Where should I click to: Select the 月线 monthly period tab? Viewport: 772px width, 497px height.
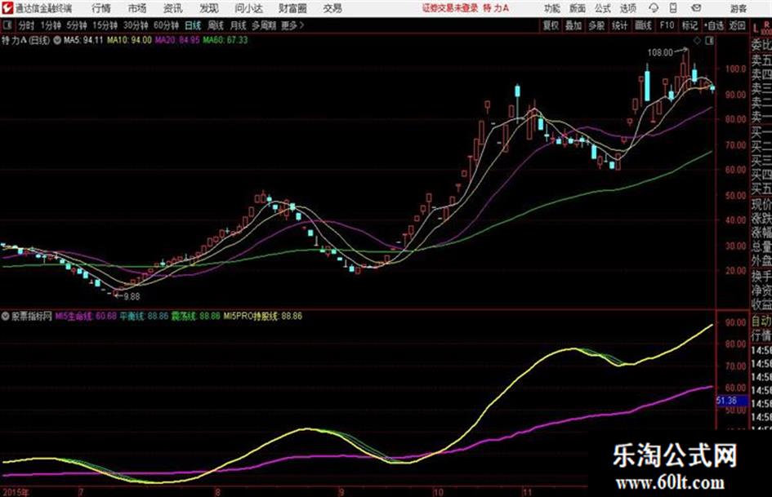[239, 25]
